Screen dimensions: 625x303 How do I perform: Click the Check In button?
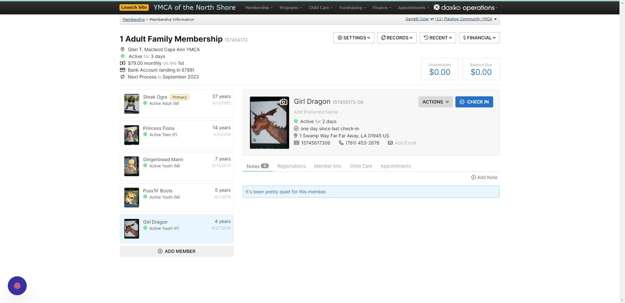(x=474, y=102)
